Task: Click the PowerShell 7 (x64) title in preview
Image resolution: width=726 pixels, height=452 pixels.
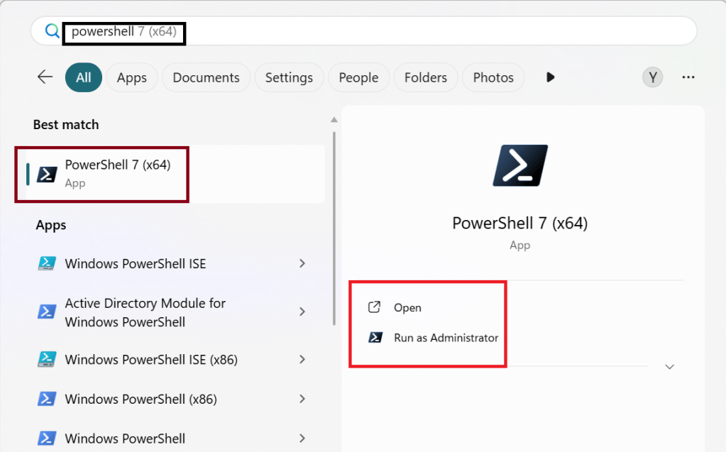Action: pos(520,224)
